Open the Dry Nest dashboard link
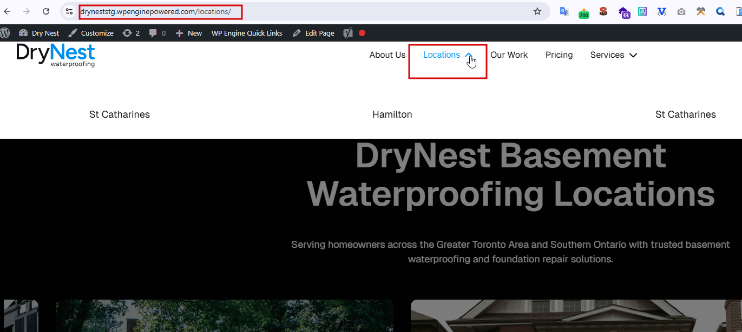This screenshot has height=332, width=742. (x=39, y=33)
